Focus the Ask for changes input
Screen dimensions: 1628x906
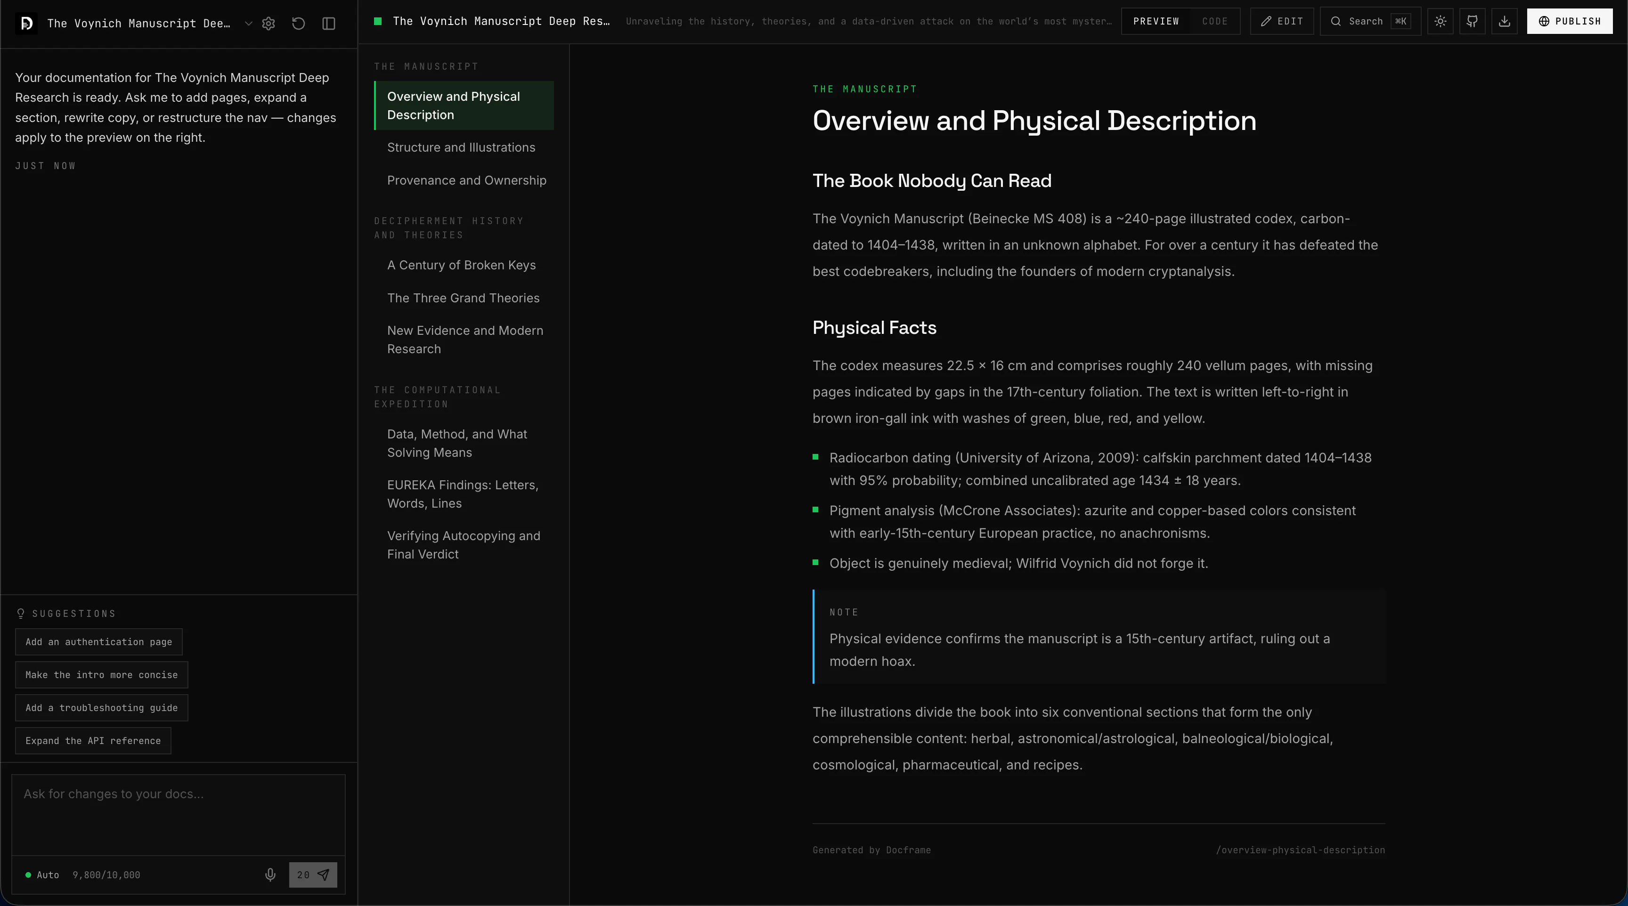[178, 815]
